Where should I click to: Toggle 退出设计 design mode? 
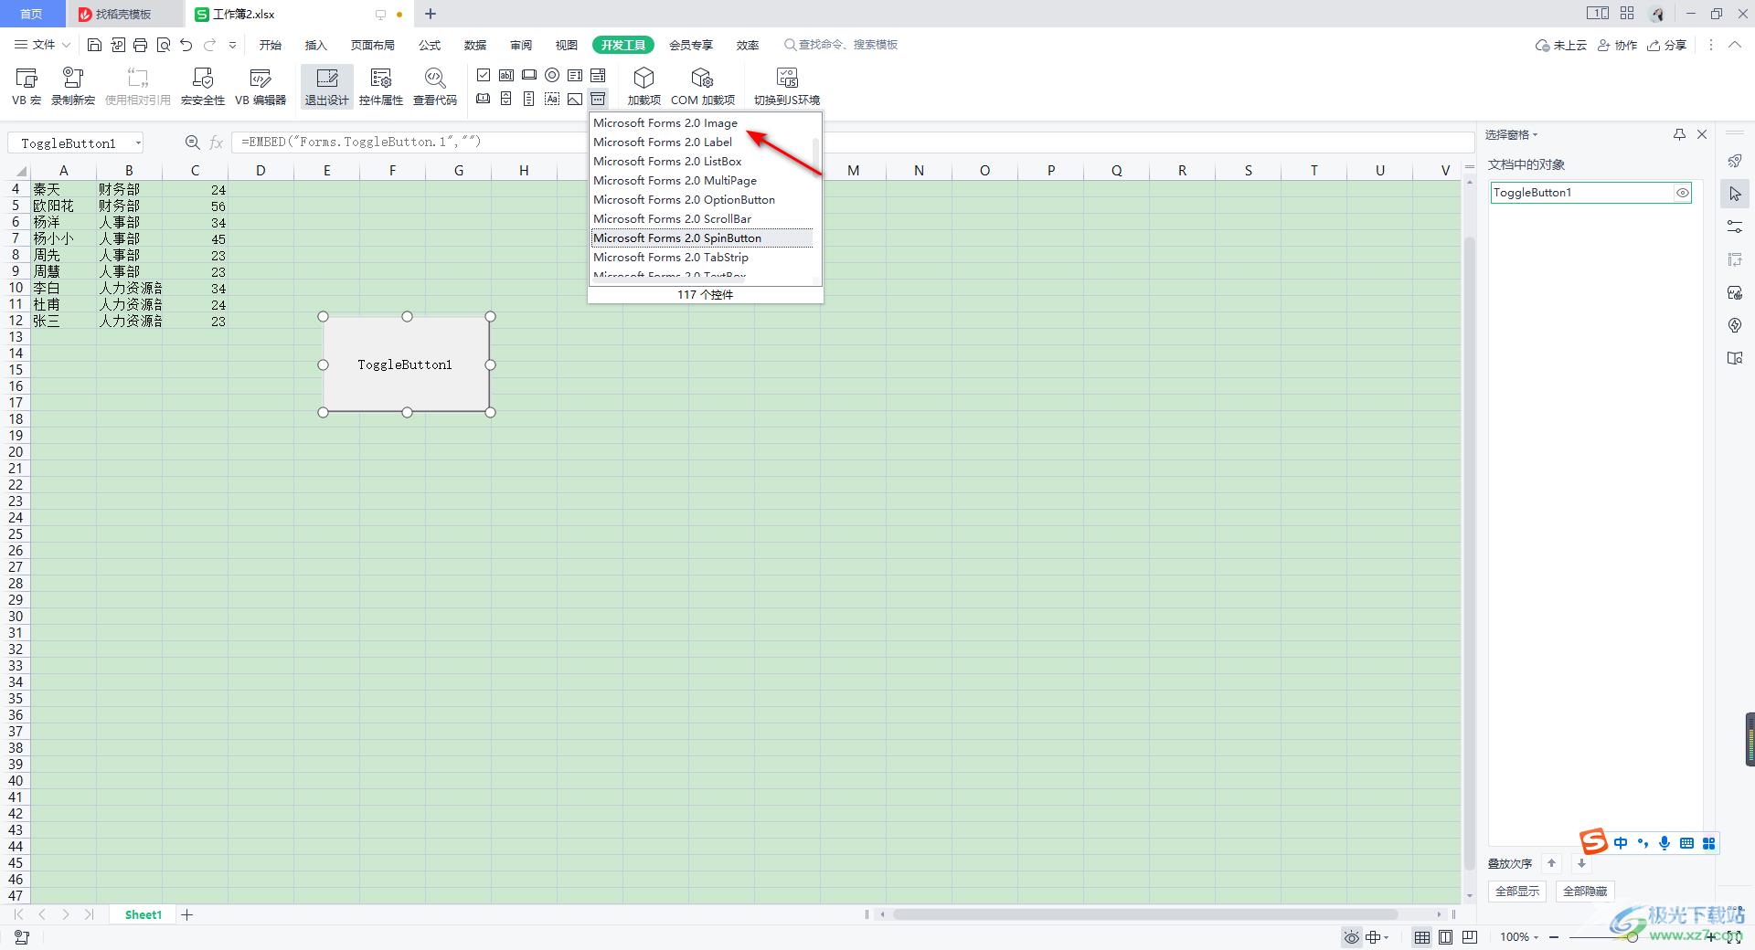click(326, 87)
